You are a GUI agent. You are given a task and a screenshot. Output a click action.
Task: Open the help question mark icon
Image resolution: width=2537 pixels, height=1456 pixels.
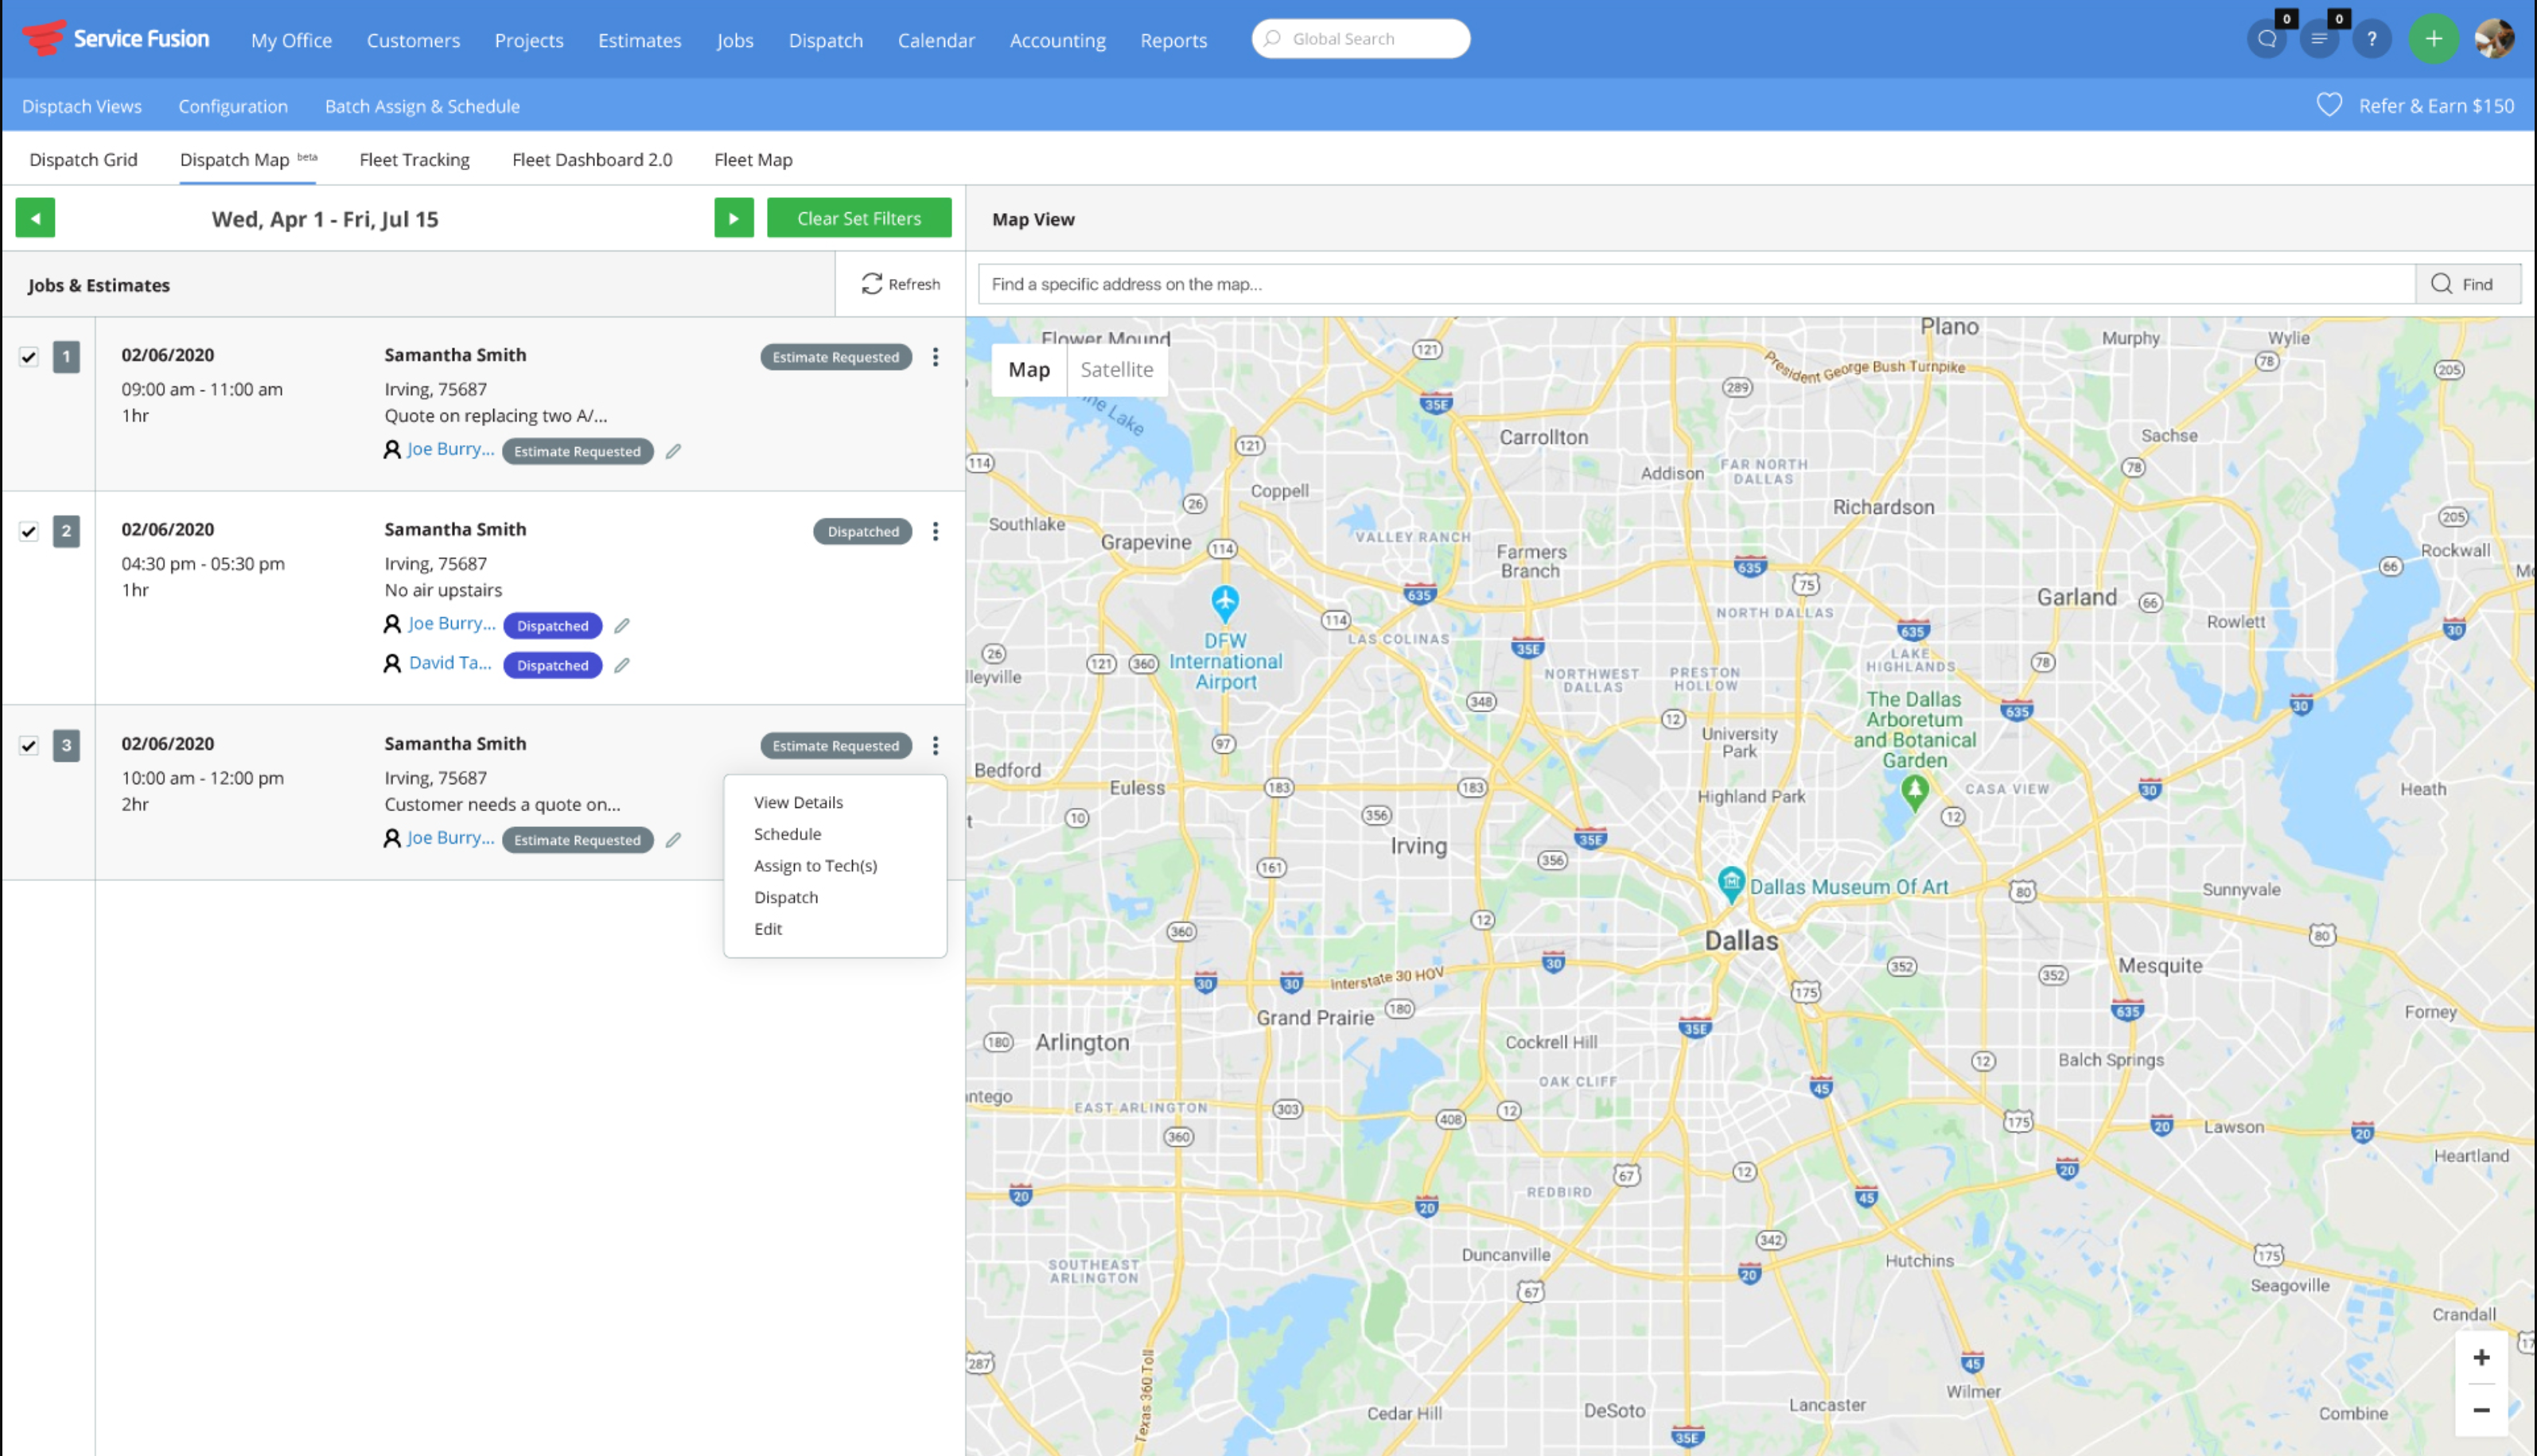[x=2371, y=40]
